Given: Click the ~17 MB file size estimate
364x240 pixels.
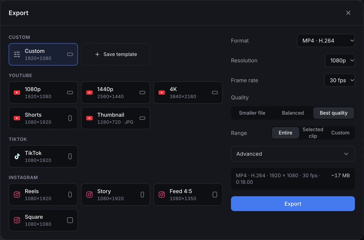Looking at the screenshot, I should click(340, 176).
